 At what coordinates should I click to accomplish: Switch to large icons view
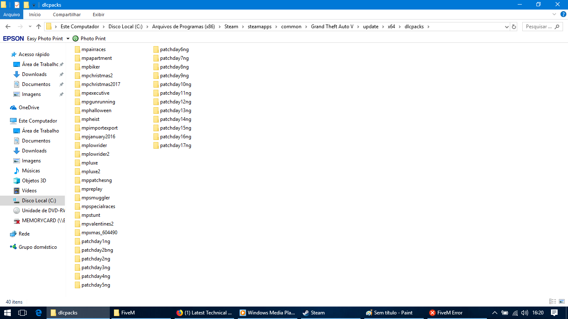[x=561, y=302]
